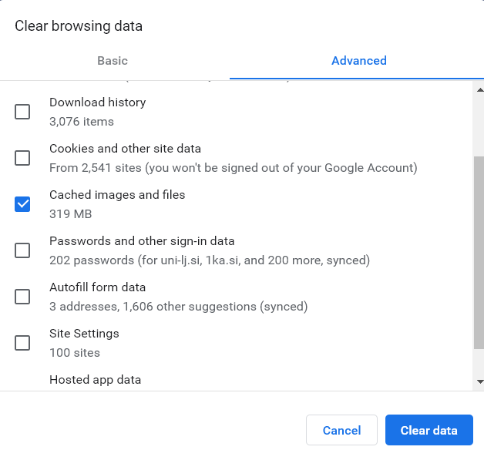The width and height of the screenshot is (484, 450).
Task: Click the scrollbar down arrow
Action: [x=480, y=381]
